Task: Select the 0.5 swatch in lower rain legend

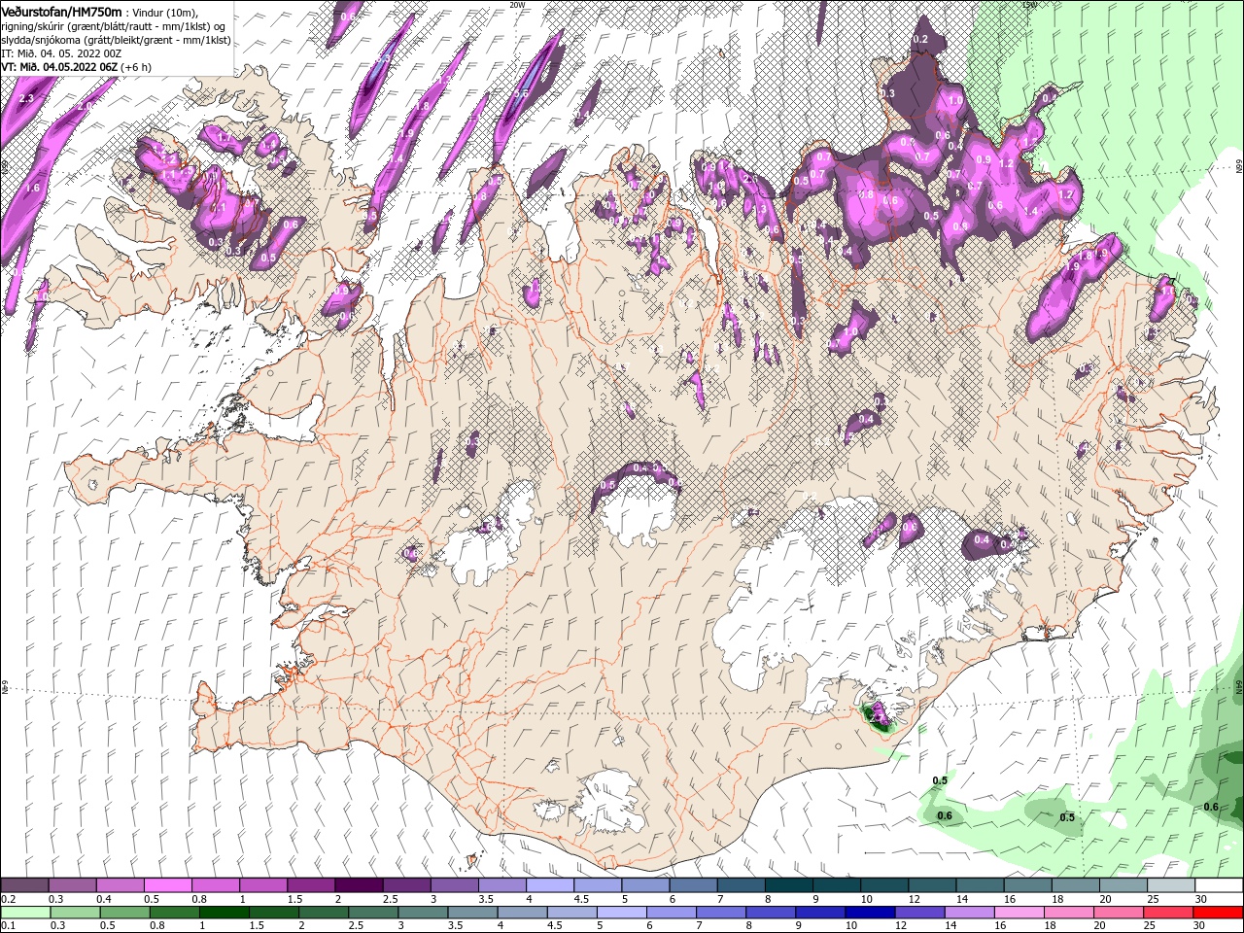Action: [x=124, y=913]
